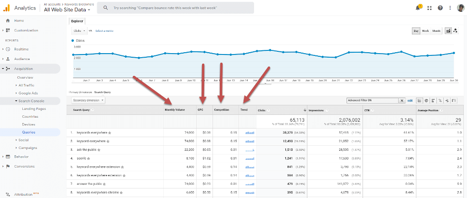
Task: Click the Home icon in sidebar
Action: tap(8, 20)
